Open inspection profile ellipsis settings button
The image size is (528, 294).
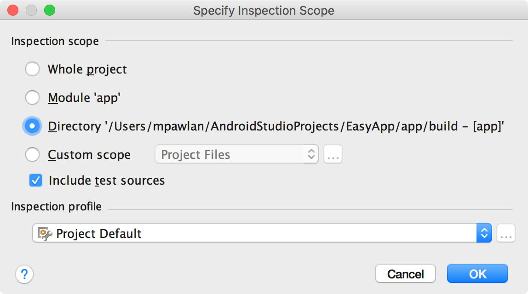pos(506,233)
